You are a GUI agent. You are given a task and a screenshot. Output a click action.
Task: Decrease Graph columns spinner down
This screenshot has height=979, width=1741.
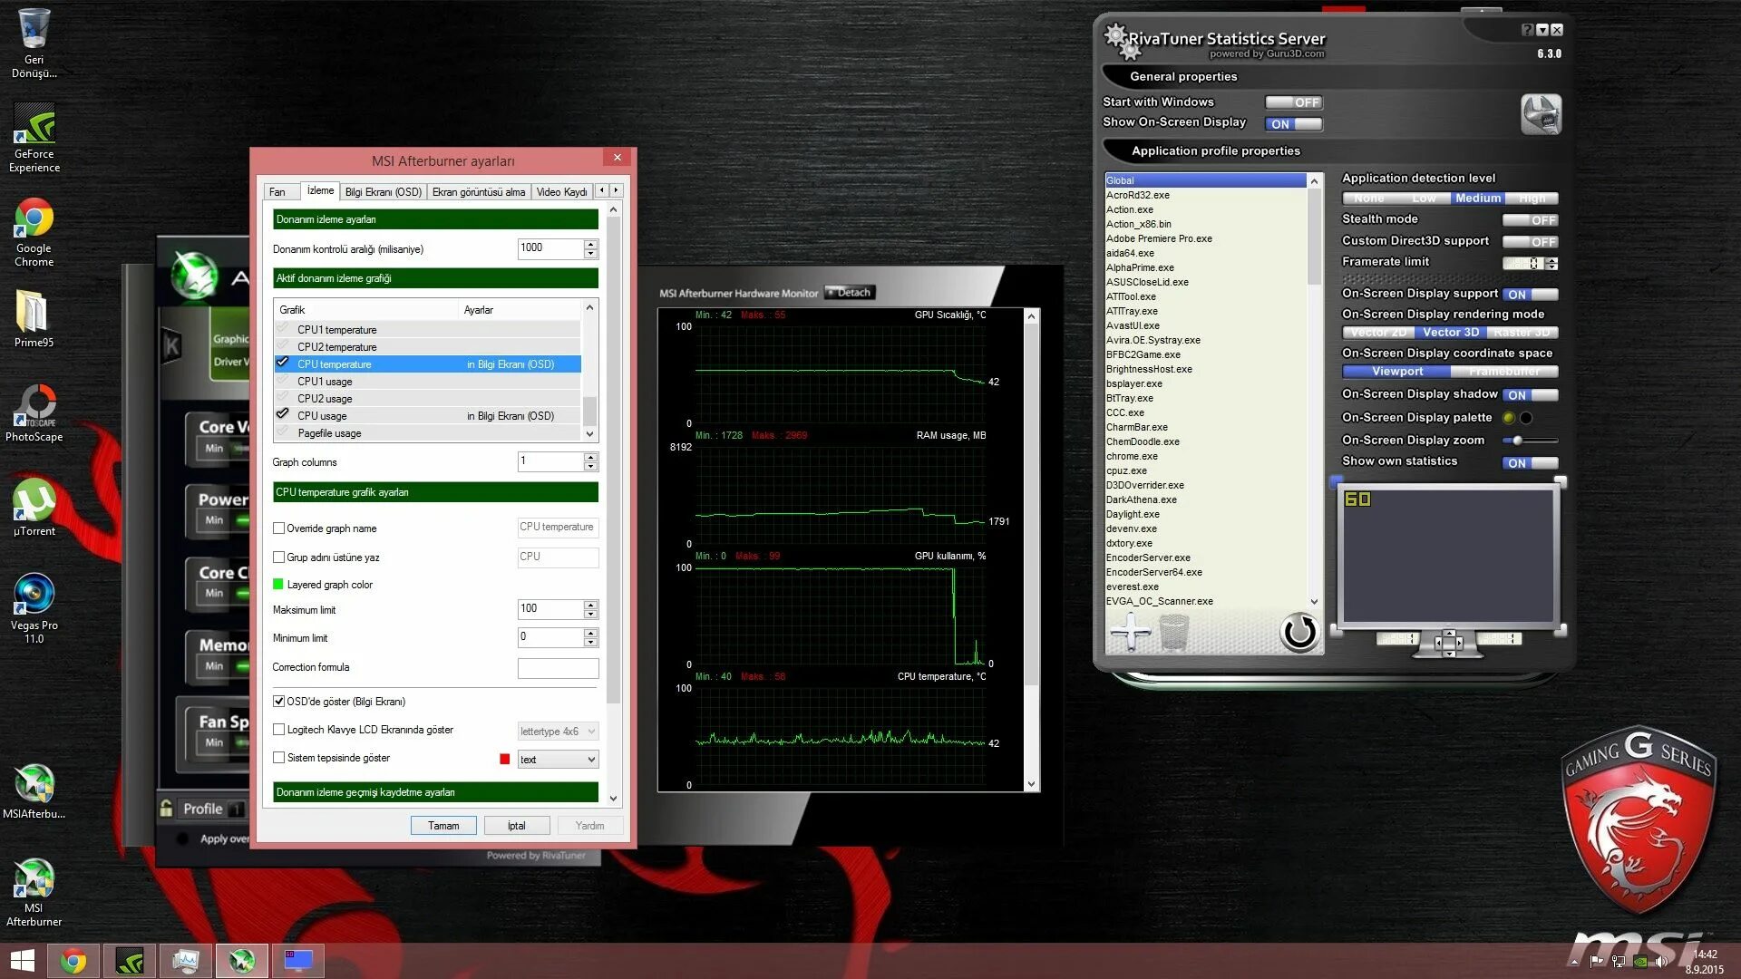pos(591,466)
